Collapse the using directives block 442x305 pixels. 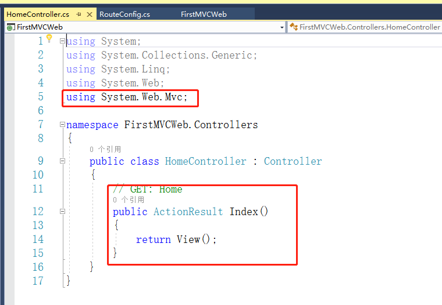(x=62, y=41)
